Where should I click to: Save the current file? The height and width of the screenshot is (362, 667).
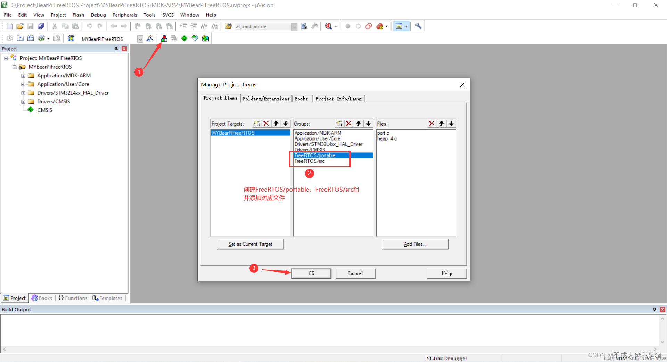pos(31,26)
